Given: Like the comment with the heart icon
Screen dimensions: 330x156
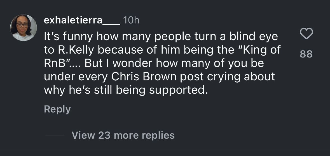Looking at the screenshot, I should 306,34.
